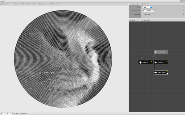
Task: Decrease Amplification % with left stepper
Action: [143, 11]
